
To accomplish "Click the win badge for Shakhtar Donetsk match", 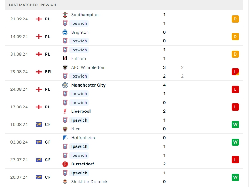I will 235,177.
